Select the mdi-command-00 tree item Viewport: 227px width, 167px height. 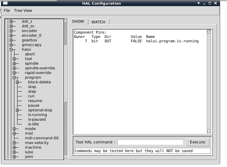point(42,138)
